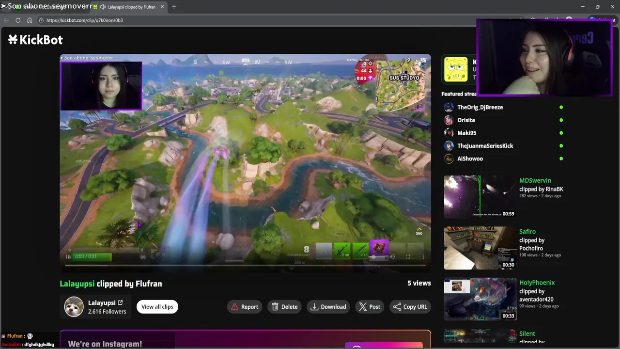620x349 pixels.
Task: Open TheJuanmaSeriesKick featured streamer
Action: [x=485, y=145]
